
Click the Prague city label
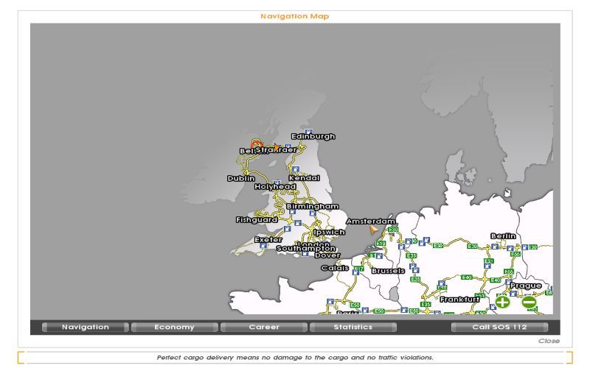(x=526, y=286)
